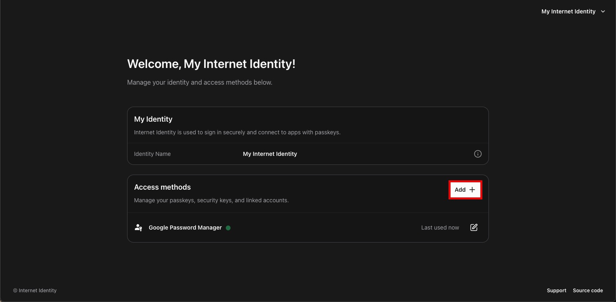Screen dimensions: 616x302
Task: Click the My Identity card heading
Action: (153, 119)
